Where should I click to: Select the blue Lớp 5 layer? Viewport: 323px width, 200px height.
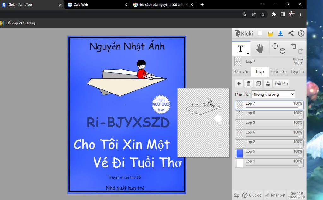tap(269, 153)
